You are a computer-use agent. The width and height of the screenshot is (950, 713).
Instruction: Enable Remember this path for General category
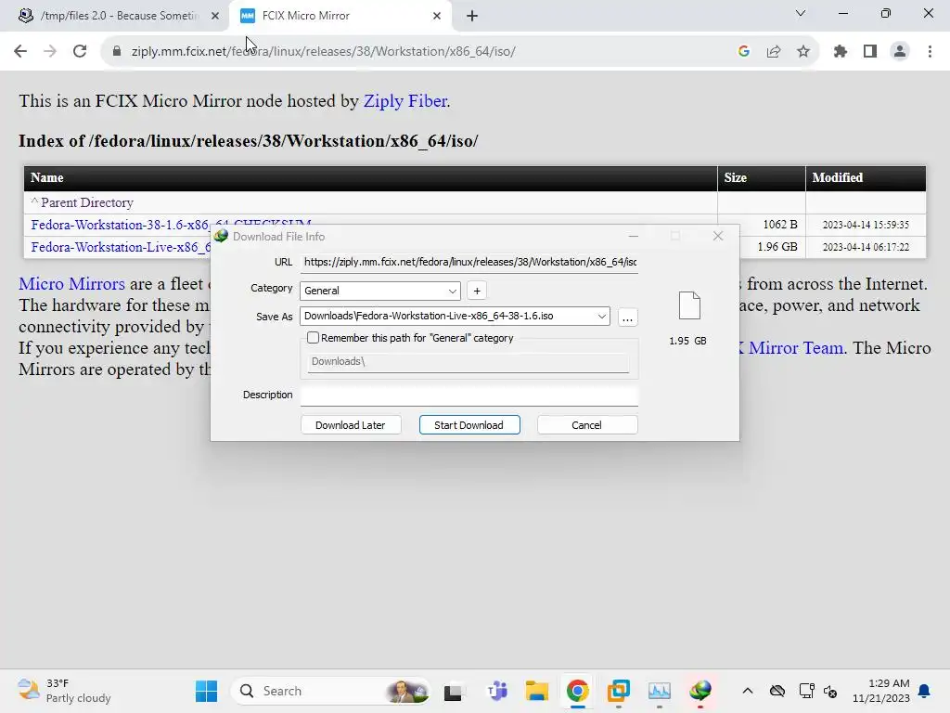tap(314, 338)
